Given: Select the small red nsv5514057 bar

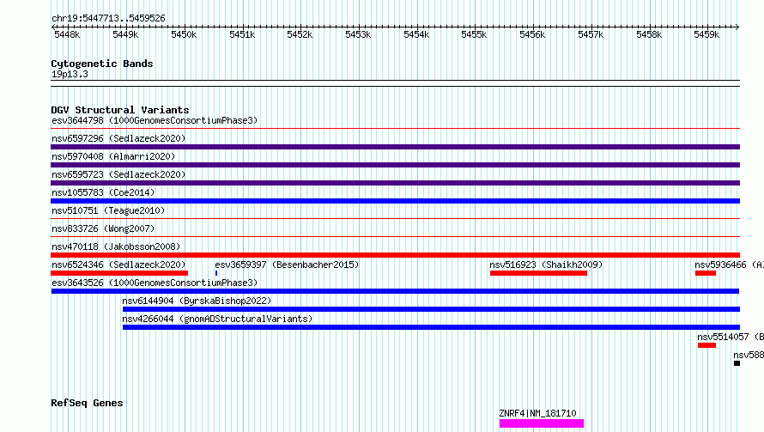Looking at the screenshot, I should coord(706,345).
